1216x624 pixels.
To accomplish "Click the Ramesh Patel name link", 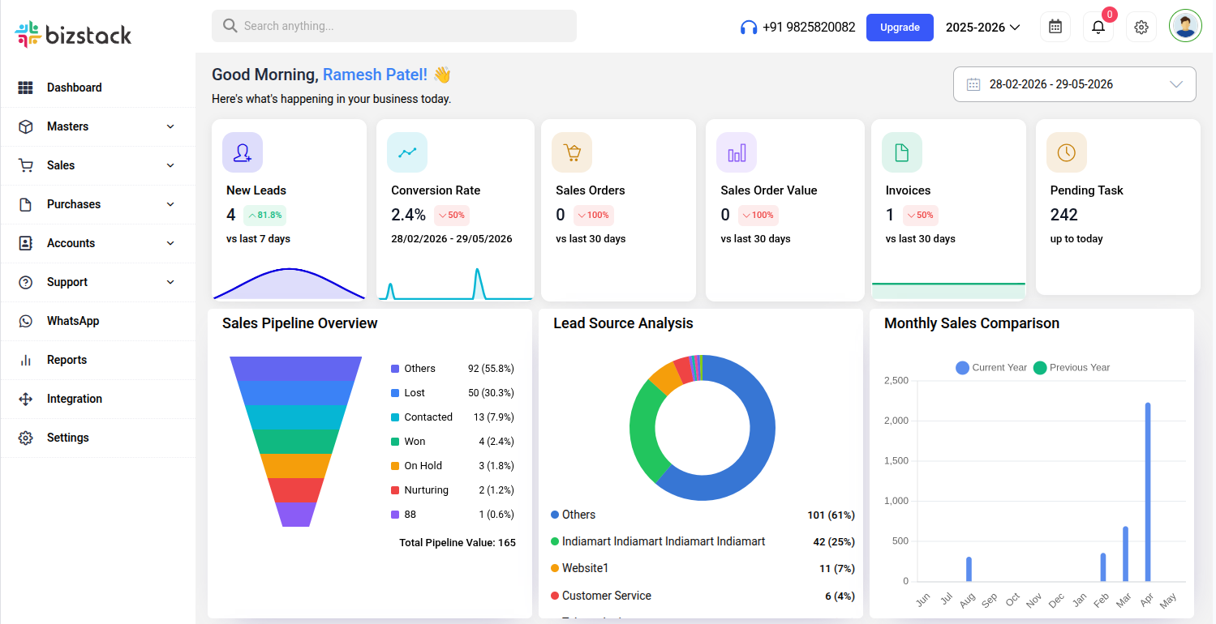I will pos(375,75).
